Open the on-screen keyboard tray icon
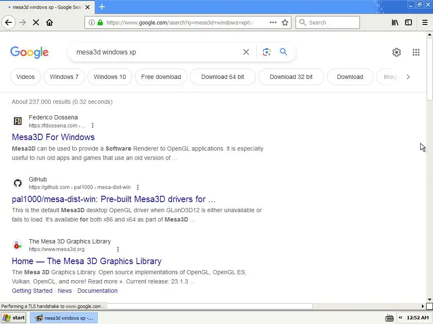 (x=389, y=318)
